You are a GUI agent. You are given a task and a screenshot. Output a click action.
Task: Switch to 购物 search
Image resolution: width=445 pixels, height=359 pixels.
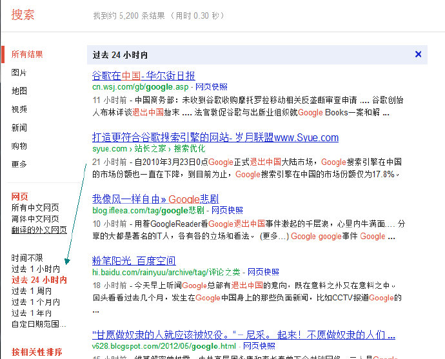pos(19,146)
